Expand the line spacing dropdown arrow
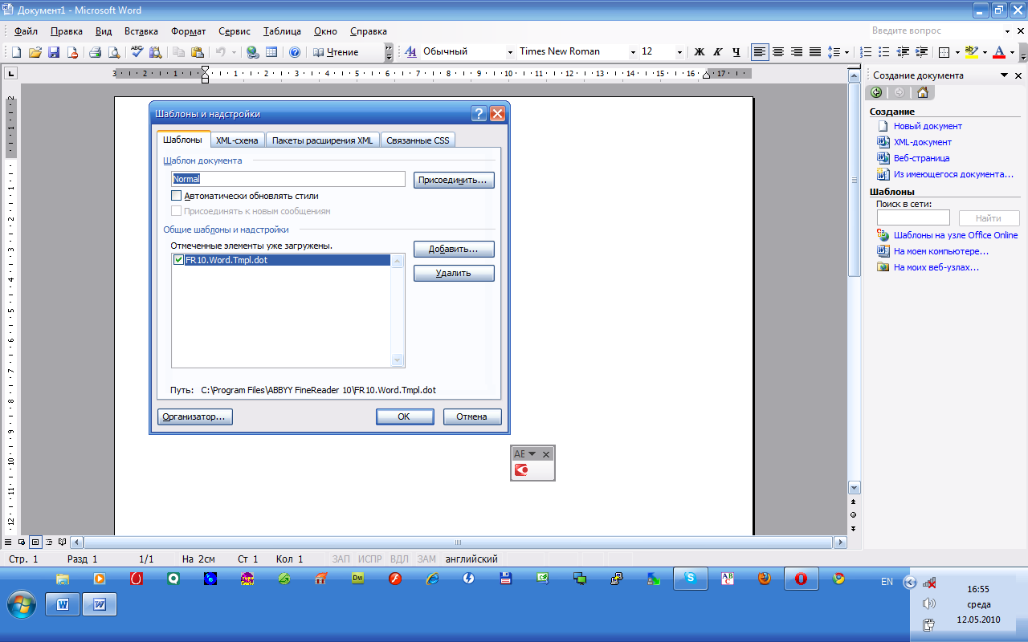Image resolution: width=1028 pixels, height=642 pixels. 847,52
